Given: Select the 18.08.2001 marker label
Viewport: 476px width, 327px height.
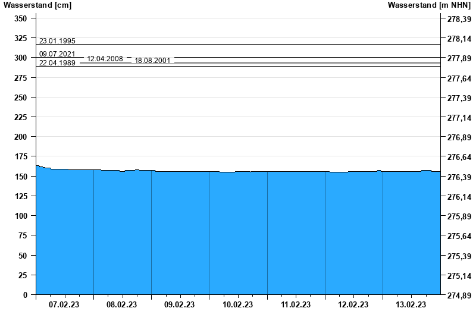Looking at the screenshot, I should (x=153, y=61).
